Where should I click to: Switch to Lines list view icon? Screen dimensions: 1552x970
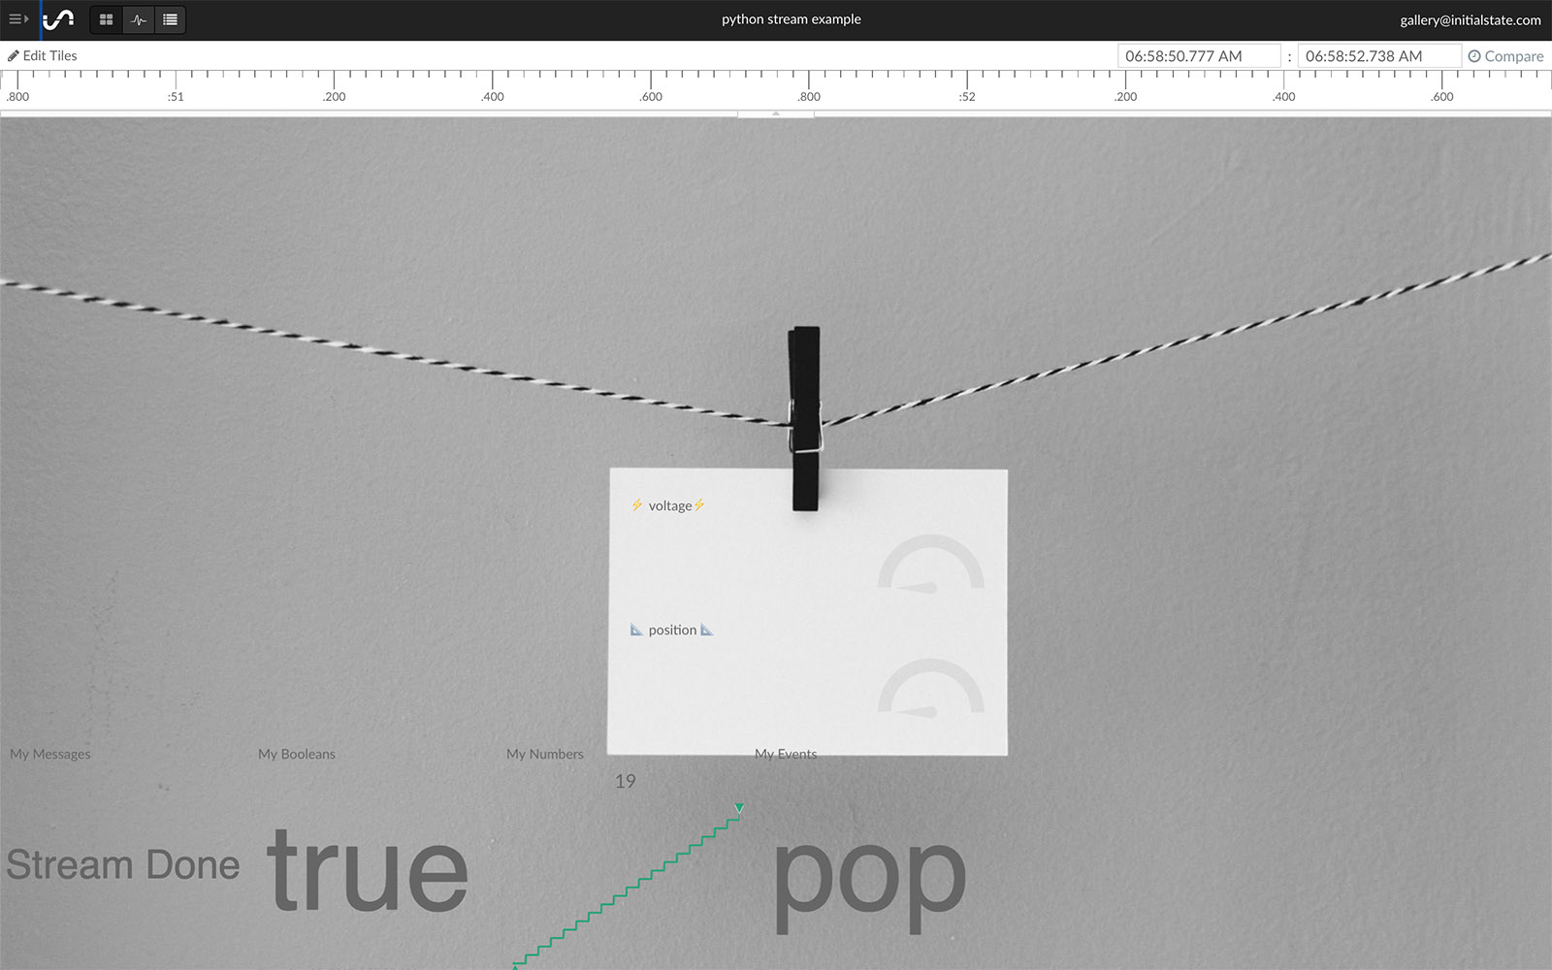pyautogui.click(x=170, y=19)
